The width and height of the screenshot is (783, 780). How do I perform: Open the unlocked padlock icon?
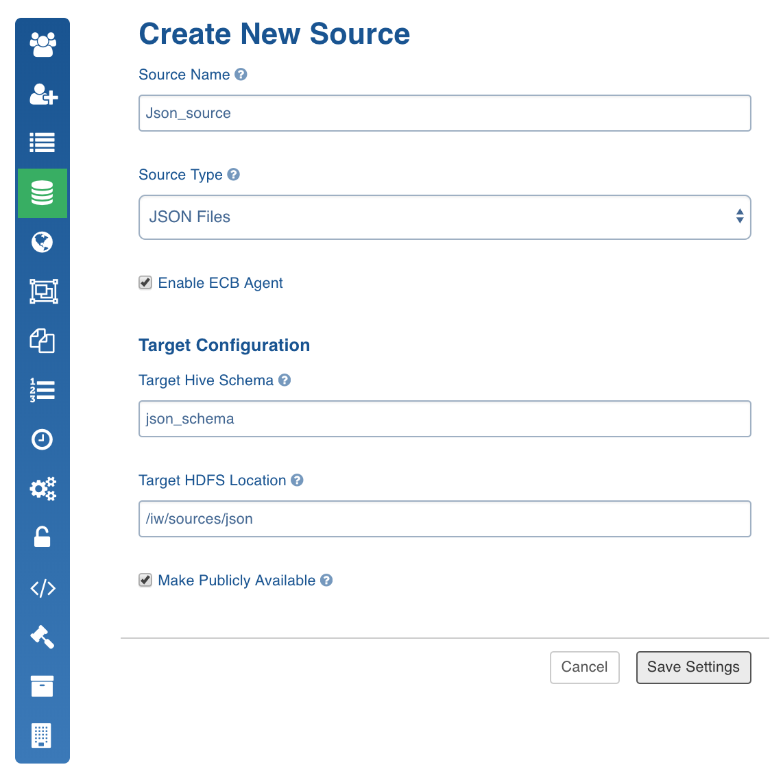coord(42,537)
